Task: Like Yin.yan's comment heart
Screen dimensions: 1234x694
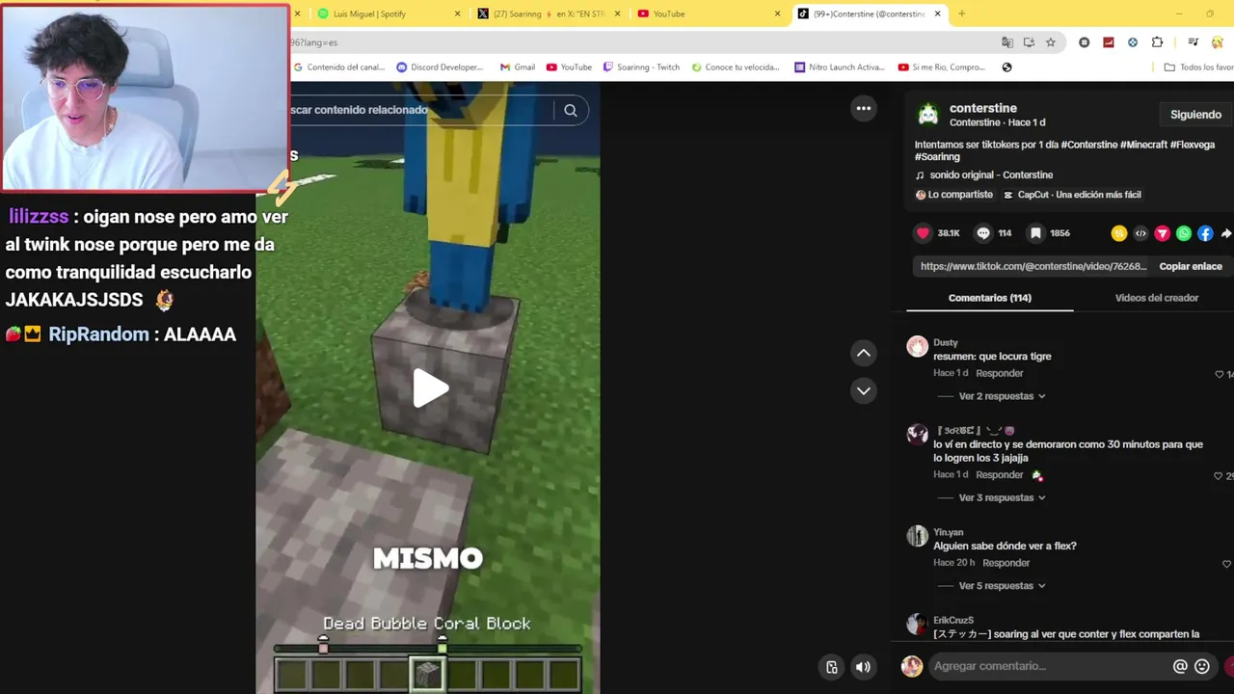Action: [1226, 564]
